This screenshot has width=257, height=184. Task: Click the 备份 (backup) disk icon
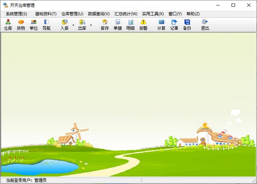[187, 25]
